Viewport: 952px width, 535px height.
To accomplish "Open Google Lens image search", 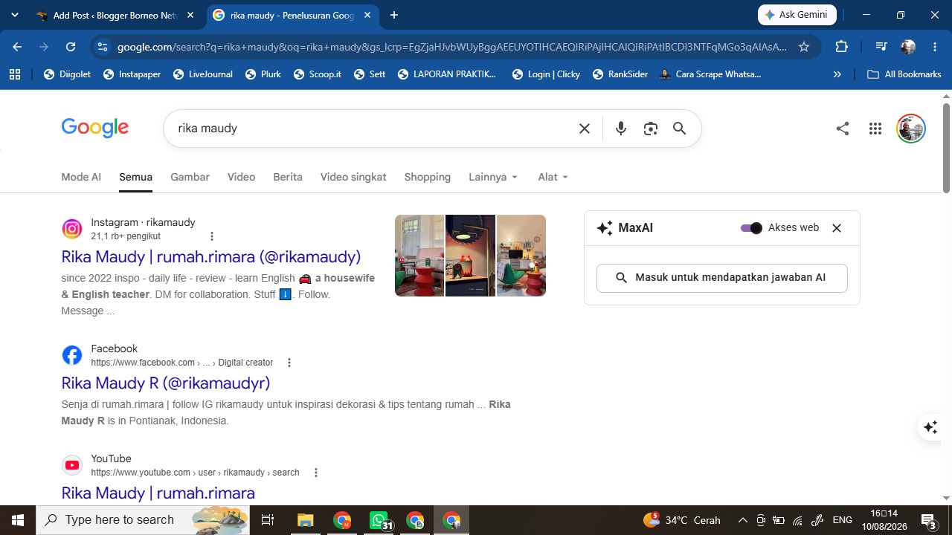I will (651, 129).
